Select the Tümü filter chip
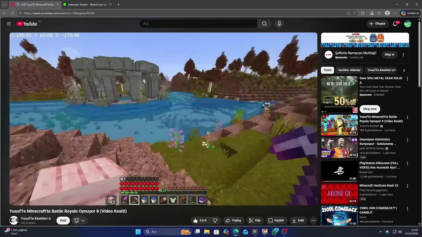 coord(327,70)
